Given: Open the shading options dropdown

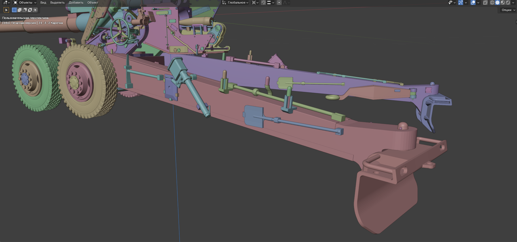Looking at the screenshot, I should [x=513, y=2].
